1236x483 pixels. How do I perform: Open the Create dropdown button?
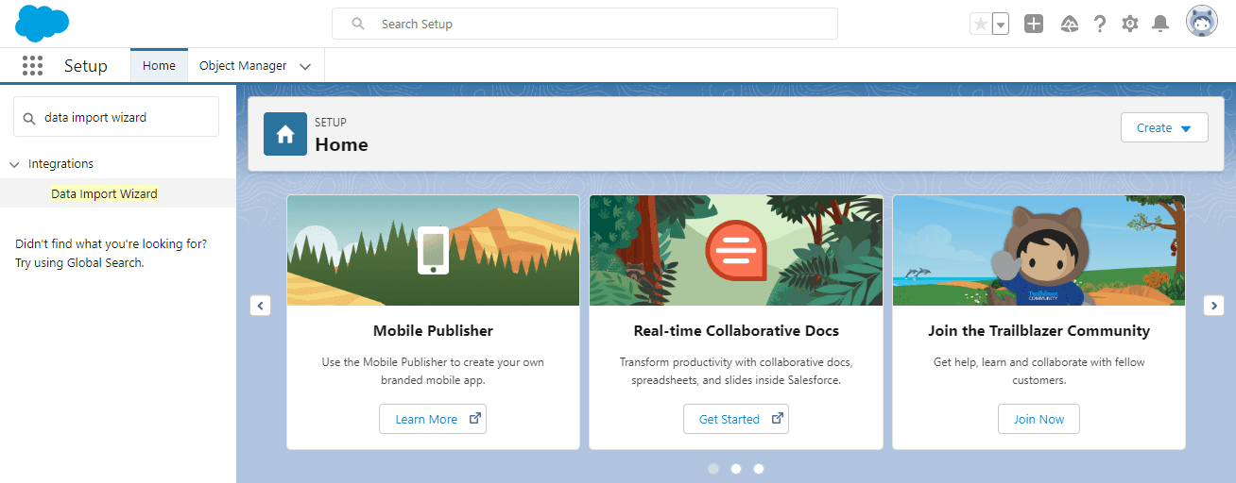1164,128
